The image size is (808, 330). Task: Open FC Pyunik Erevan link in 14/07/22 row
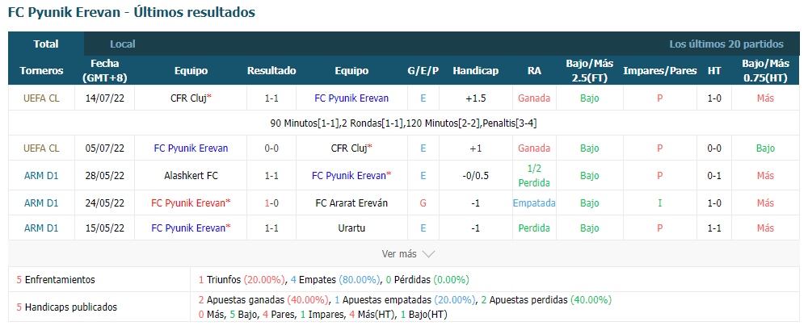[351, 98]
